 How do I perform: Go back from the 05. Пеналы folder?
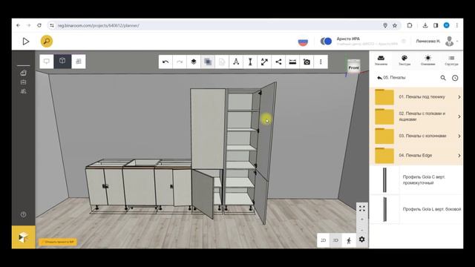point(379,78)
